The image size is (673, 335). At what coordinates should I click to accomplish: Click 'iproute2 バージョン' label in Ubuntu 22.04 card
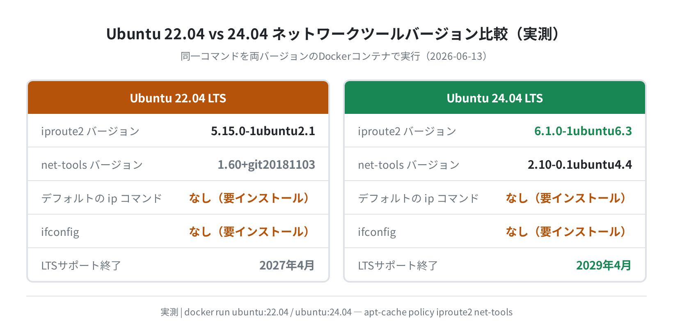[x=90, y=131]
